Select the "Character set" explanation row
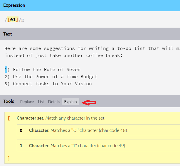 click(61, 118)
